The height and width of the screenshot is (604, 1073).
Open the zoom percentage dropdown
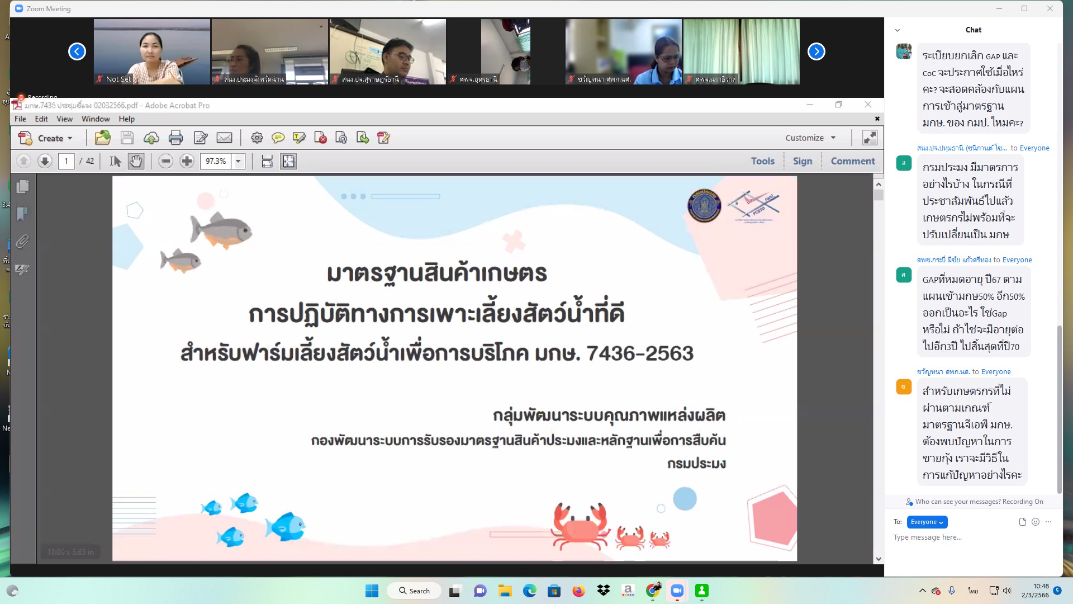[238, 161]
